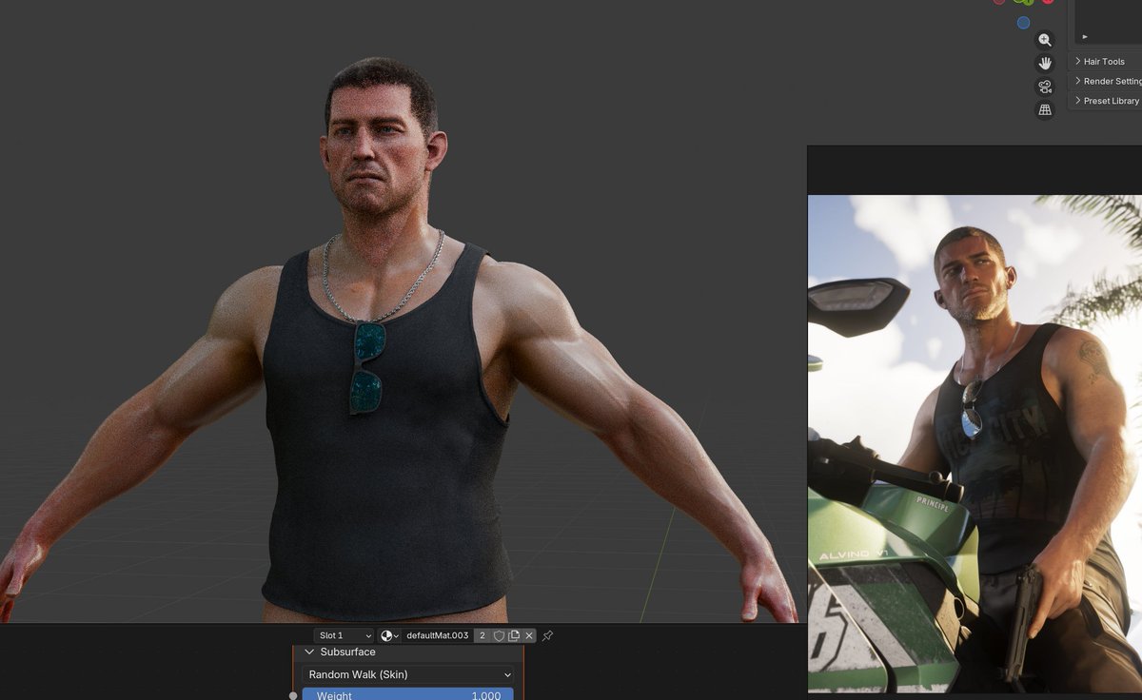The height and width of the screenshot is (700, 1142).
Task: Expand the Hair Tools panel
Action: 1106,61
